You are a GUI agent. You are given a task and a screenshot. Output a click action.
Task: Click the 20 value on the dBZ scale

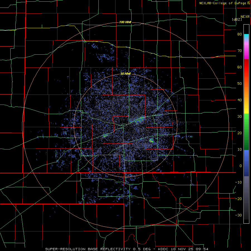240,133
